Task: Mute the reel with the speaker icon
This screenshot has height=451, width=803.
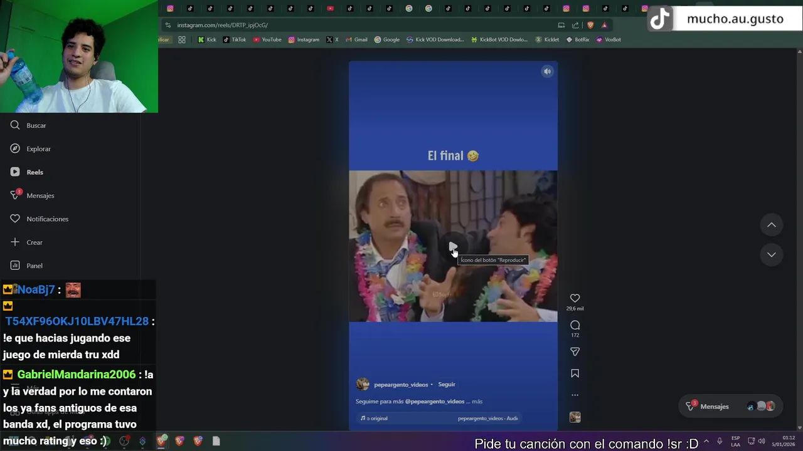Action: 547,71
